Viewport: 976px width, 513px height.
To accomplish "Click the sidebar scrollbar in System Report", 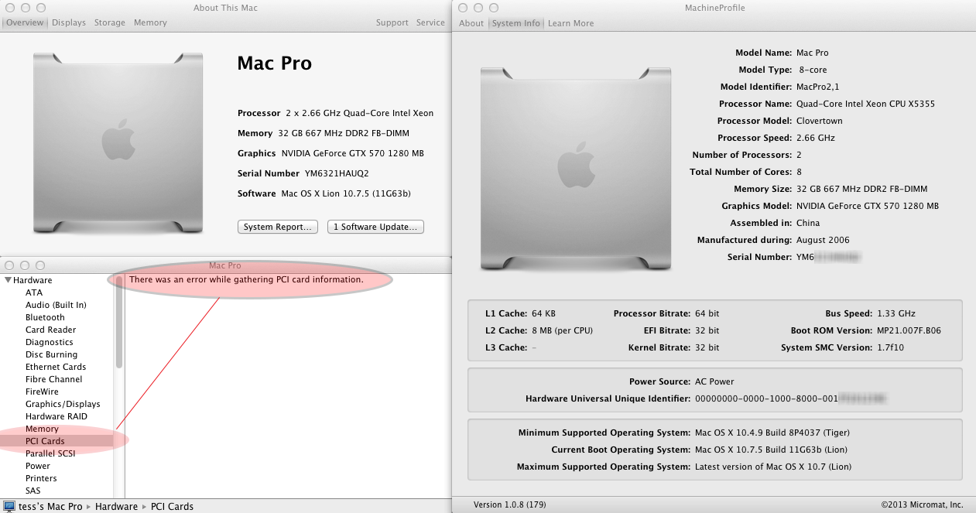I will [x=119, y=321].
